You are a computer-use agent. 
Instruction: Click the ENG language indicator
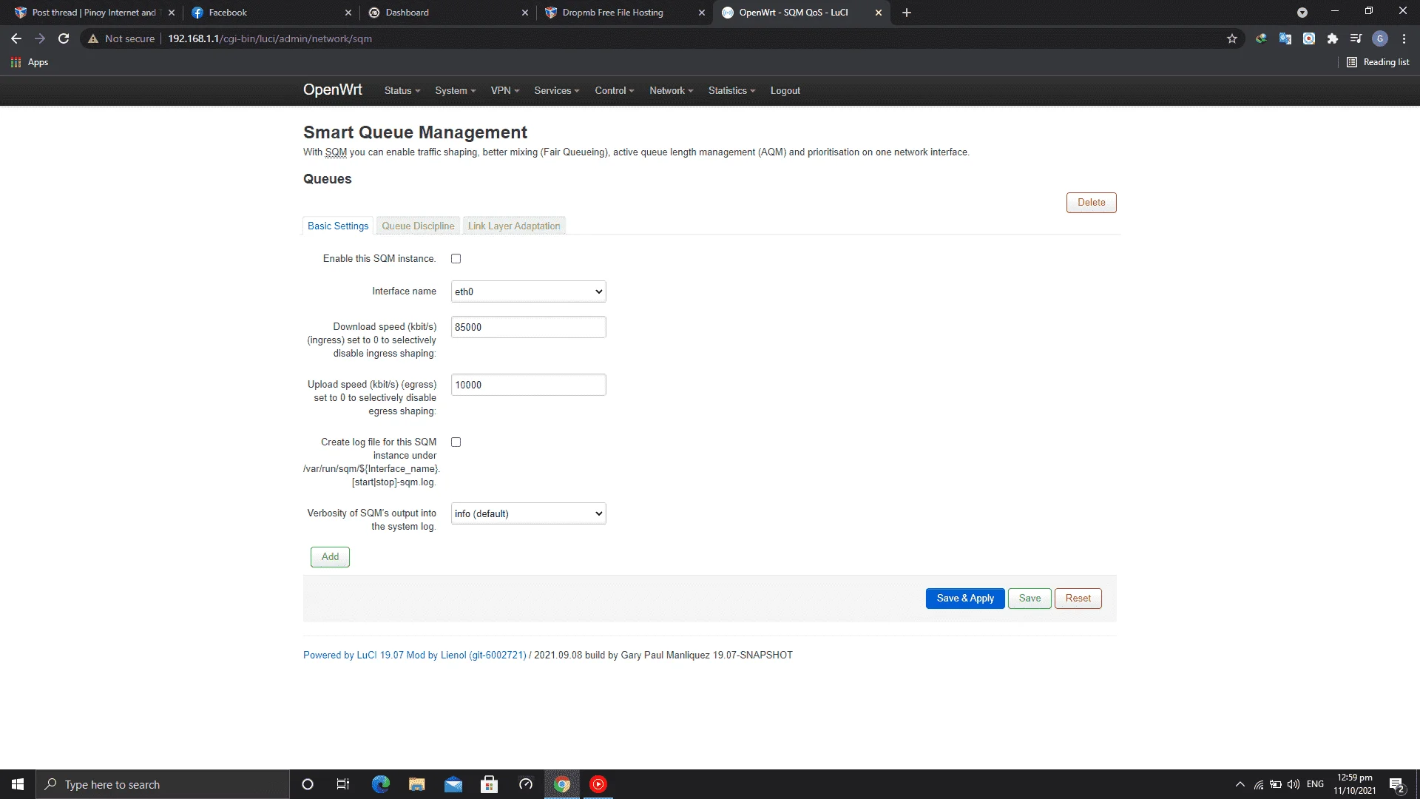(1315, 784)
